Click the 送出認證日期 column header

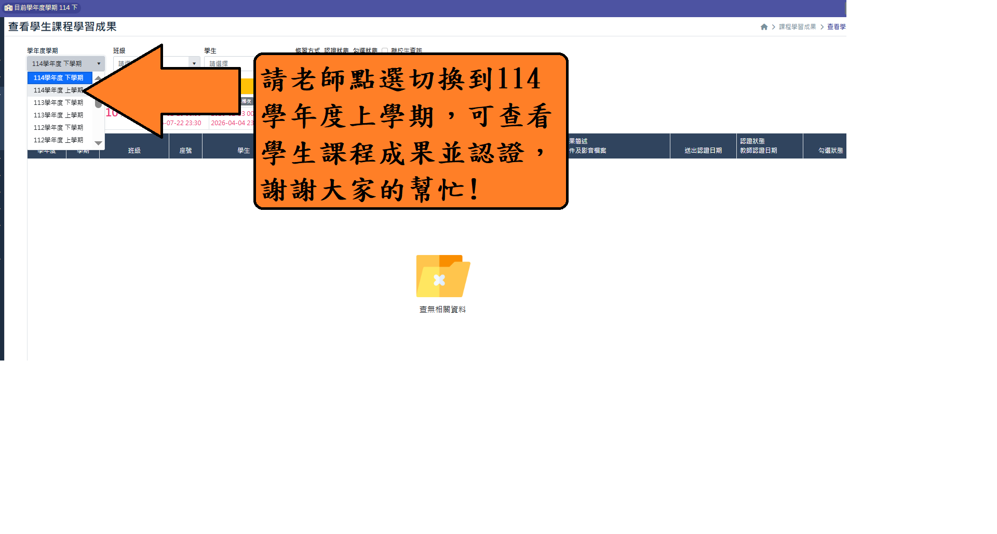pos(703,151)
